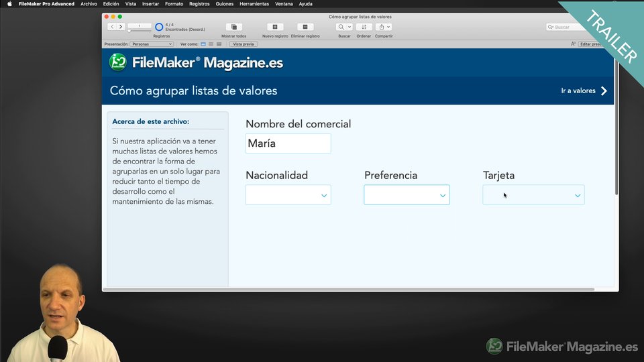This screenshot has width=644, height=362.
Task: Click the Ordenar sort icon
Action: (x=364, y=27)
